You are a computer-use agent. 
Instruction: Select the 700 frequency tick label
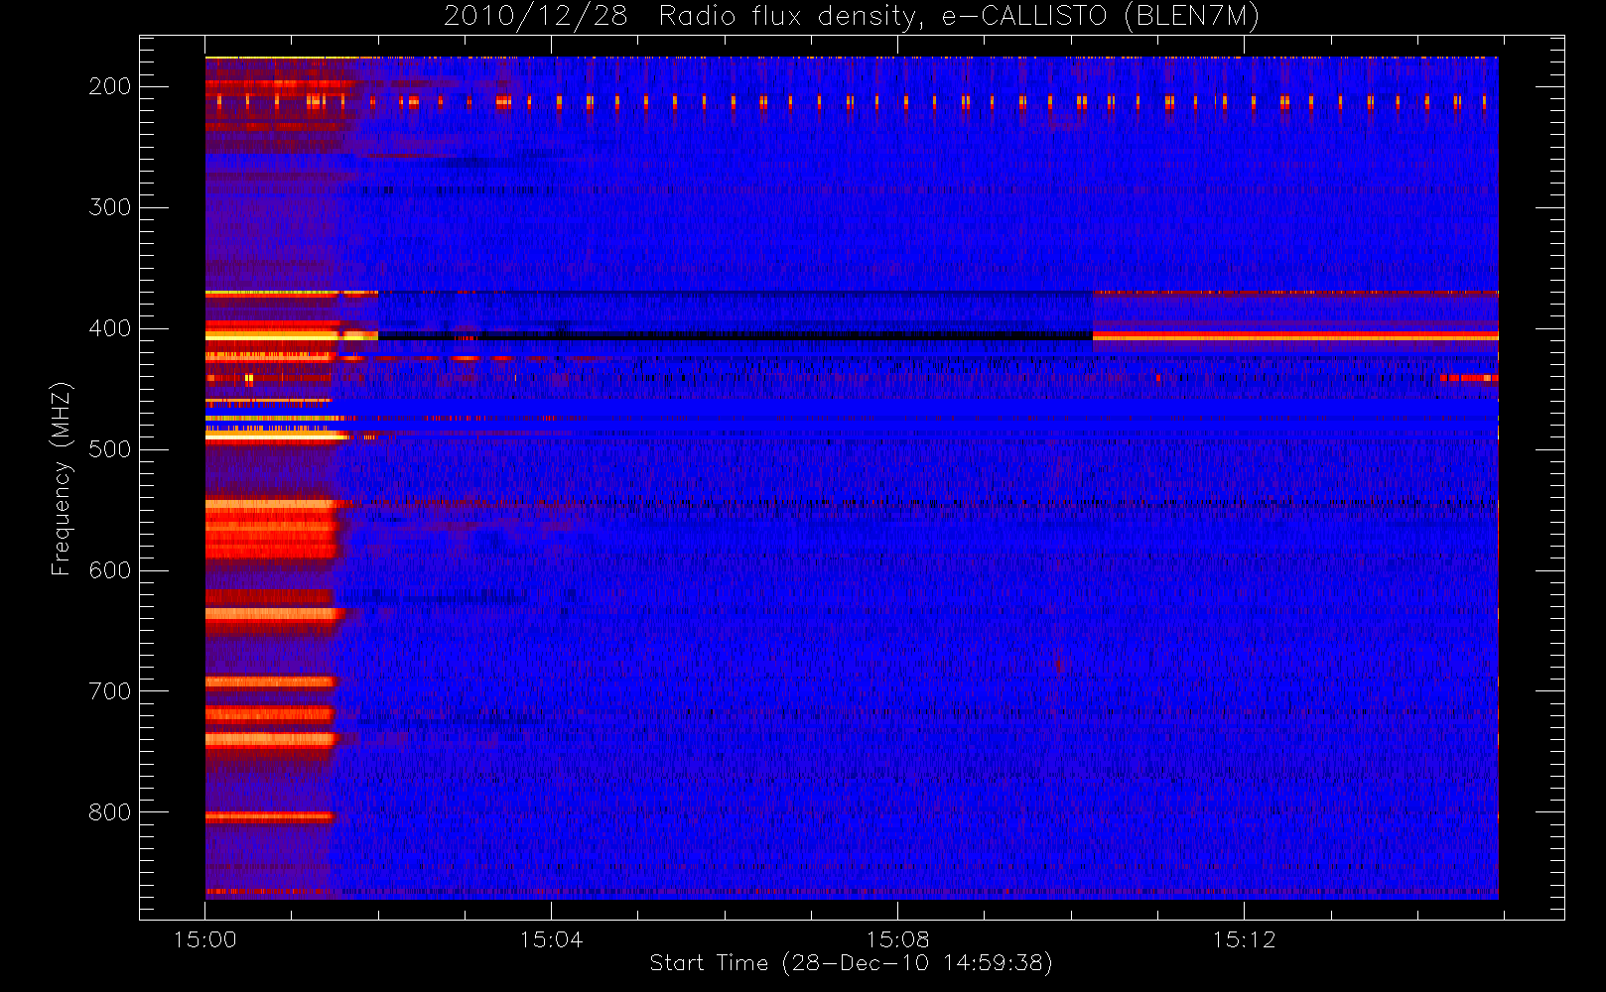[x=109, y=691]
